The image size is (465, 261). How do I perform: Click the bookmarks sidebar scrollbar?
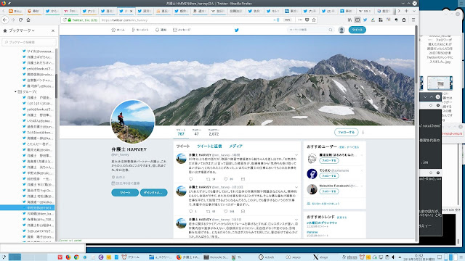(x=57, y=86)
